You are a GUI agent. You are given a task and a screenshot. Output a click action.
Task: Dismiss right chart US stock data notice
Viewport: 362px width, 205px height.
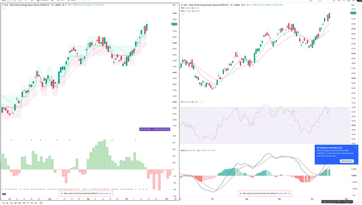pos(289,194)
